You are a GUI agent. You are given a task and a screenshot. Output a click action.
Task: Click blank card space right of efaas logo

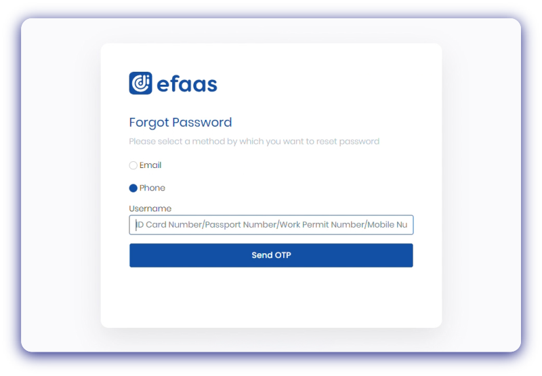[325, 84]
